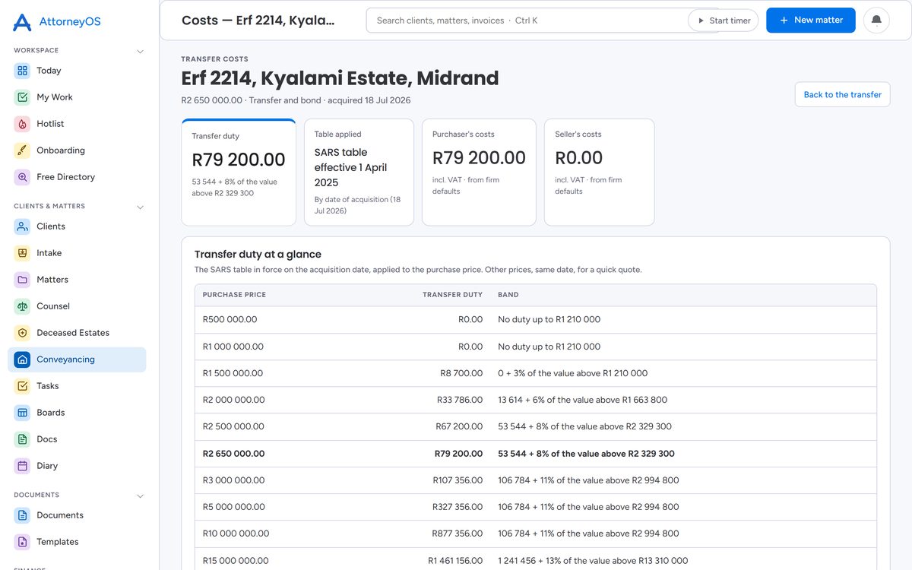Click the Table applied card
This screenshot has width=912, height=570.
[x=359, y=173]
